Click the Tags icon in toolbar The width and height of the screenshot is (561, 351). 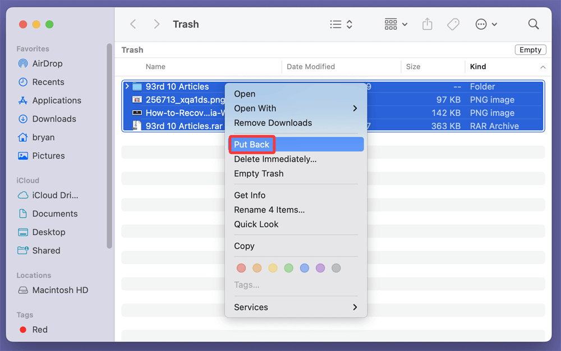(x=453, y=24)
